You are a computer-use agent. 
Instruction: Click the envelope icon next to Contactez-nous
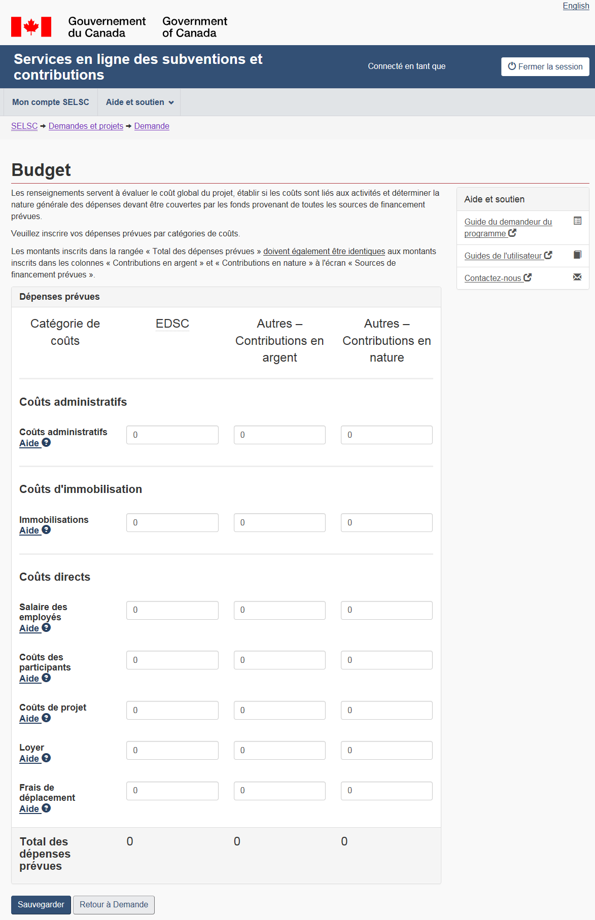pos(577,277)
